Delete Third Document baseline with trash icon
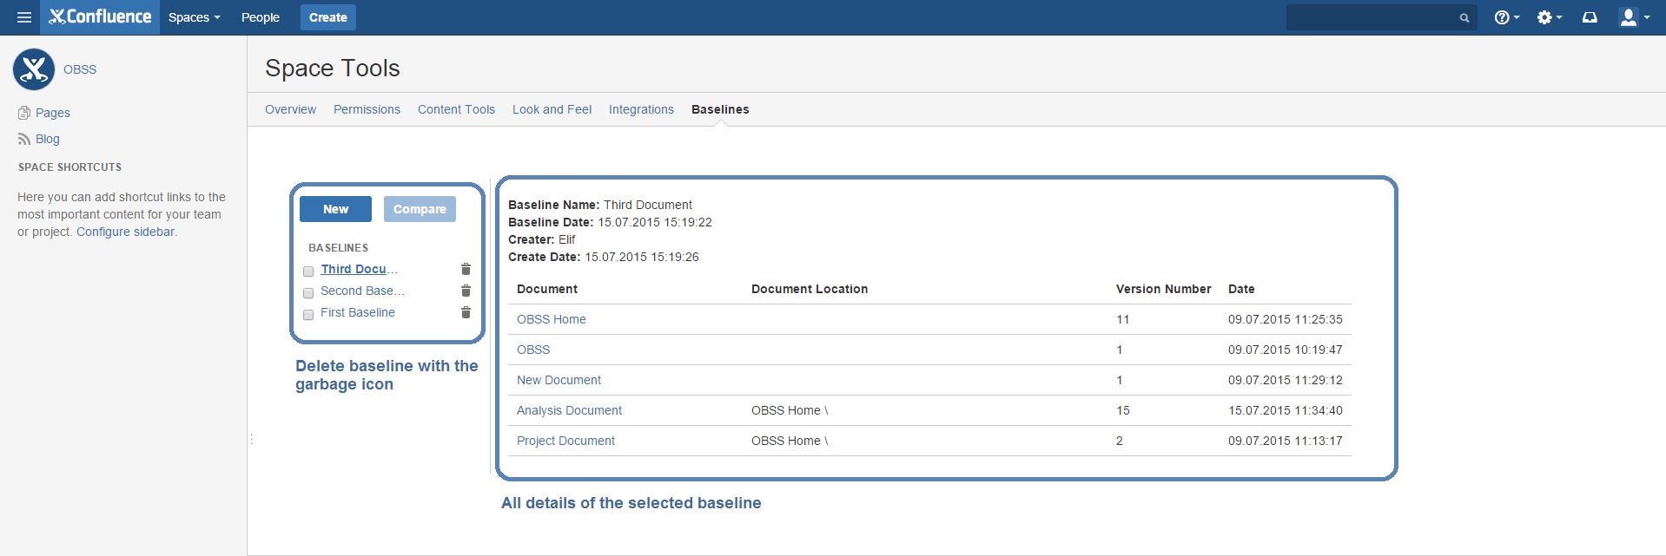Viewport: 1666px width, 556px height. [x=466, y=269]
